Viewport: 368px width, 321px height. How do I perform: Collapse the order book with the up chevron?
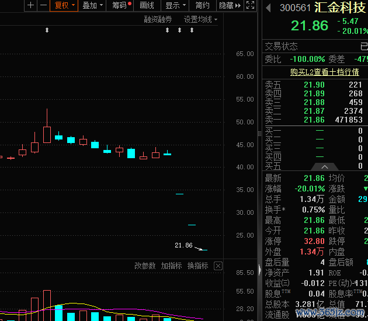coord(325,167)
